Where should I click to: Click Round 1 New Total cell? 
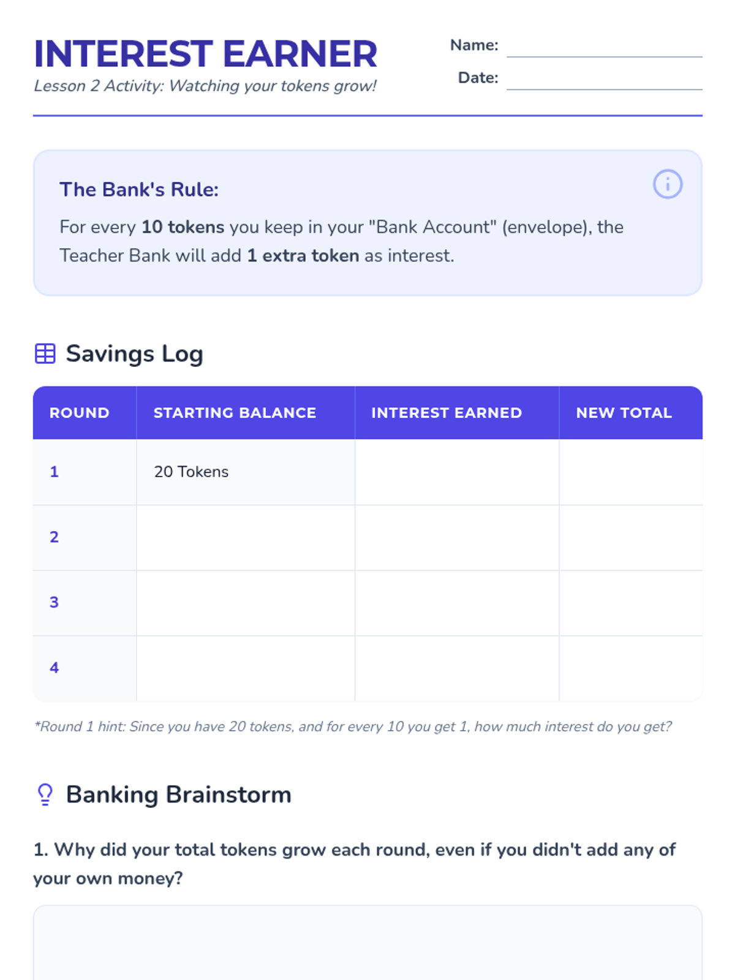631,472
